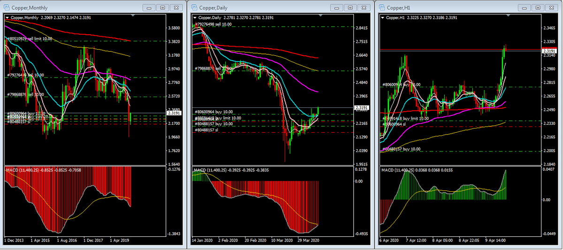The height and width of the screenshot is (250, 563).
Task: Open the dropdown arrow beside Copper,H1 header
Action: [x=382, y=18]
